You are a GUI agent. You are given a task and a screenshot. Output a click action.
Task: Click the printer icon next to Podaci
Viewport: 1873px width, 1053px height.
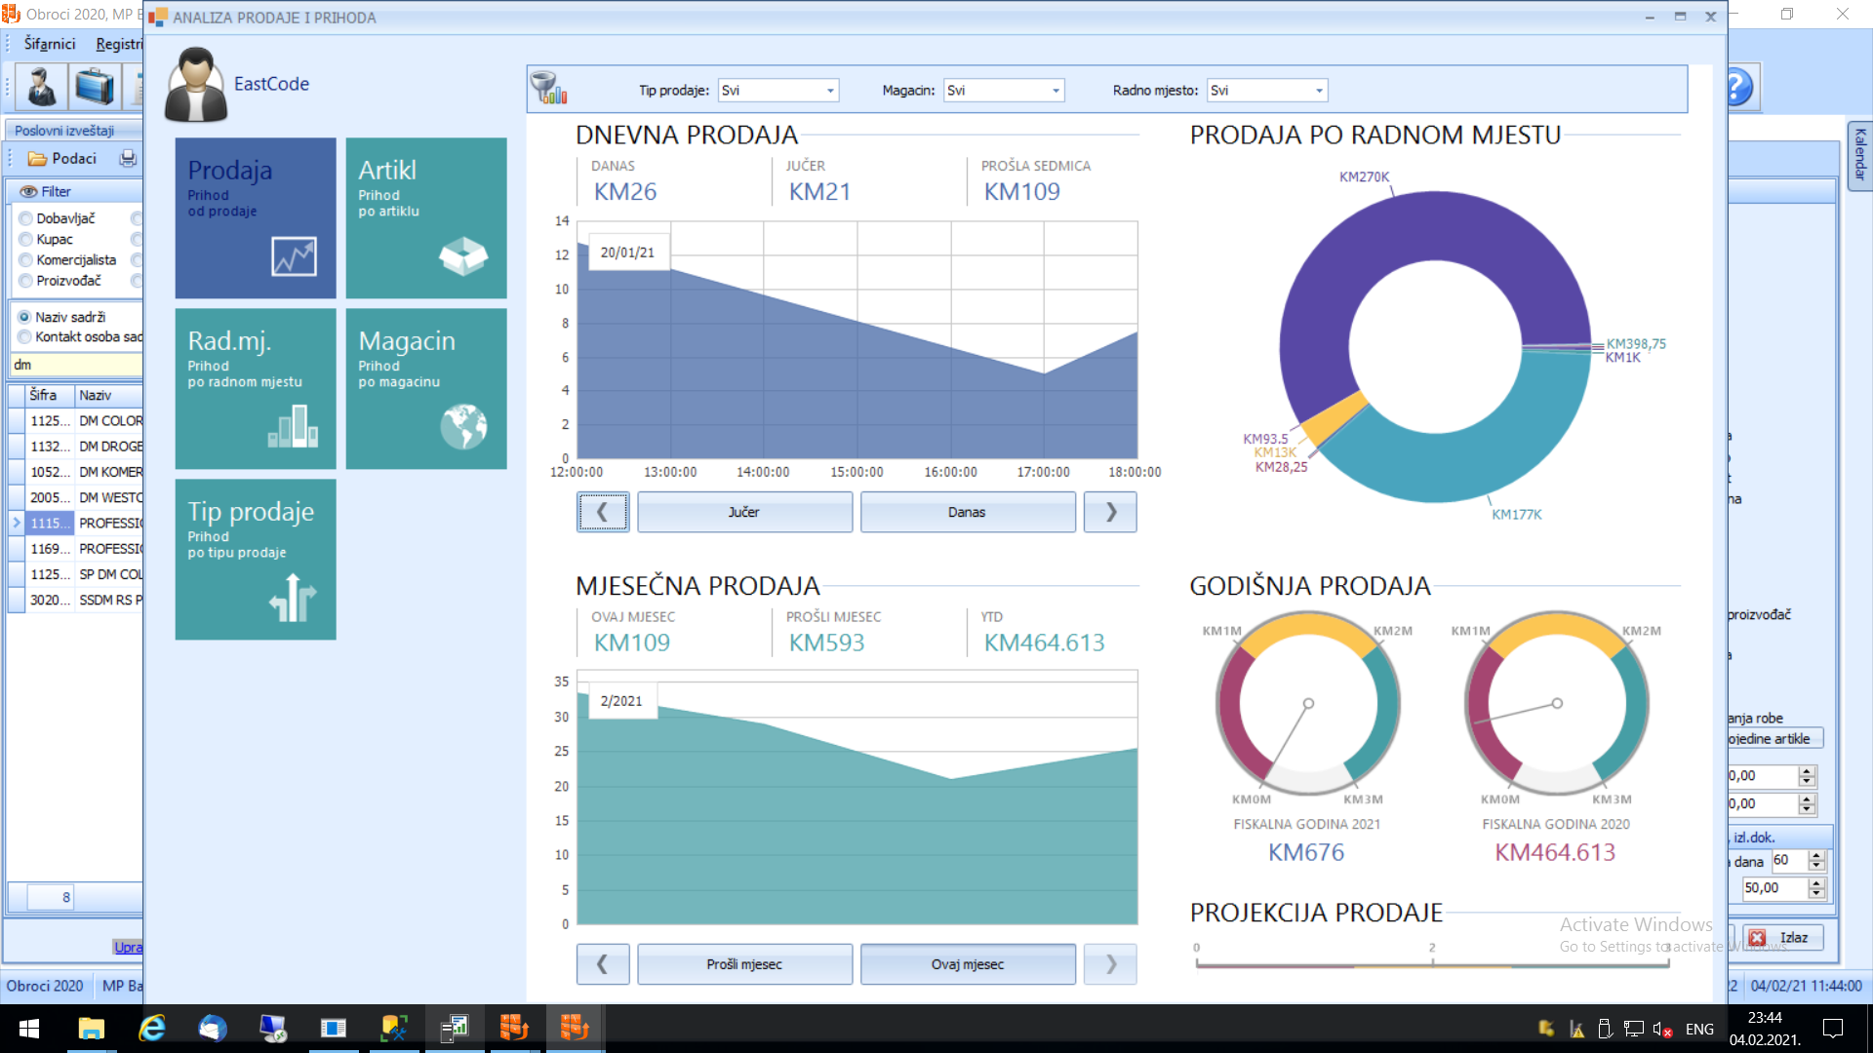128,159
